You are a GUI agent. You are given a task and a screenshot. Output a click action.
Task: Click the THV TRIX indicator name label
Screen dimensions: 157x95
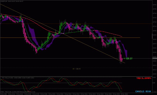pyautogui.click(x=7, y=78)
